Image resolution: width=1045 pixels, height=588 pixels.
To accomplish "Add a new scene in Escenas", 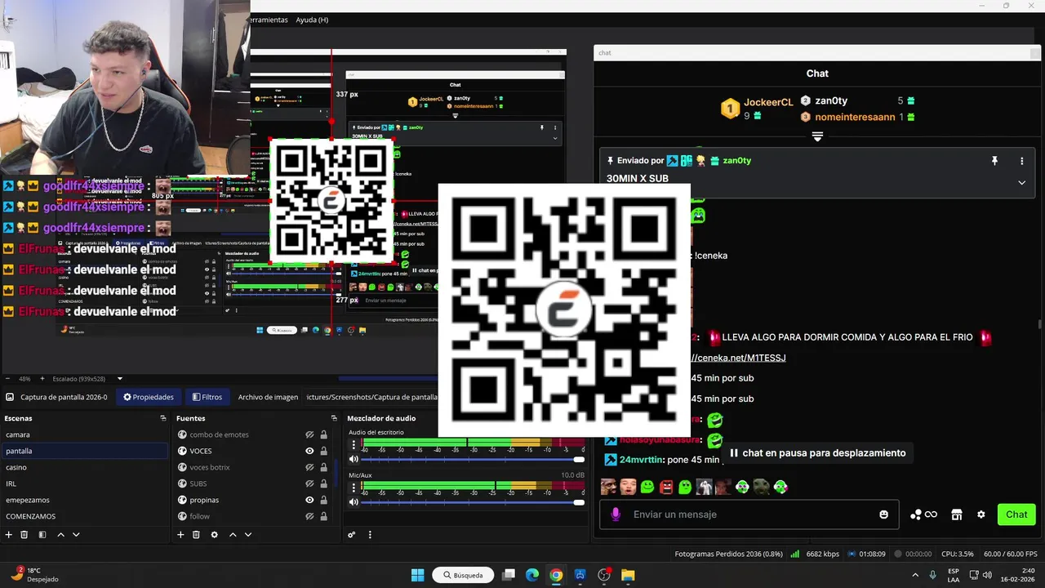I will click(9, 535).
